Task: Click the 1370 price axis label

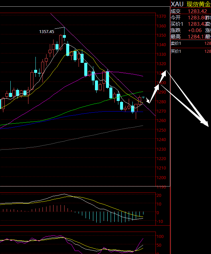Action: tap(162, 16)
